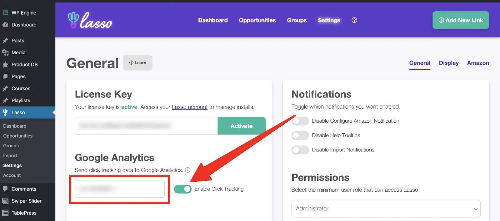Open Lasso submenu Import item
The height and width of the screenshot is (221, 500).
coord(10,156)
